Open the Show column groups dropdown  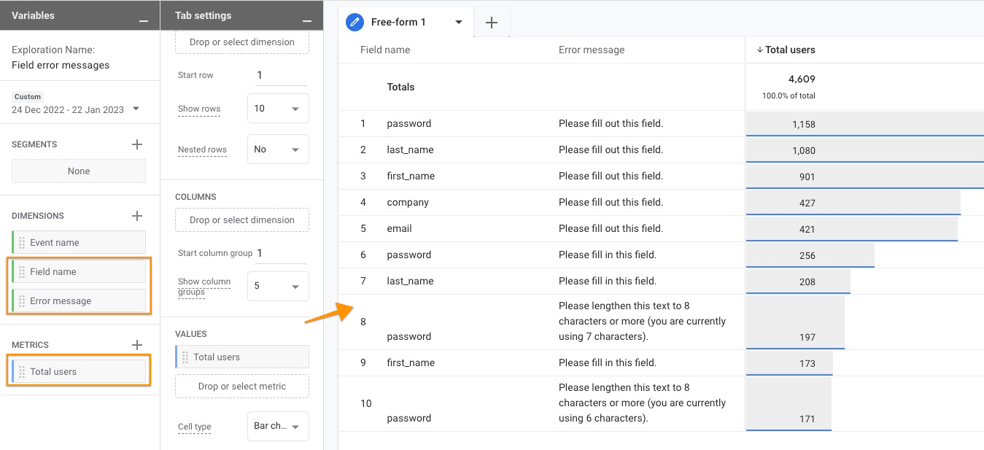click(278, 286)
